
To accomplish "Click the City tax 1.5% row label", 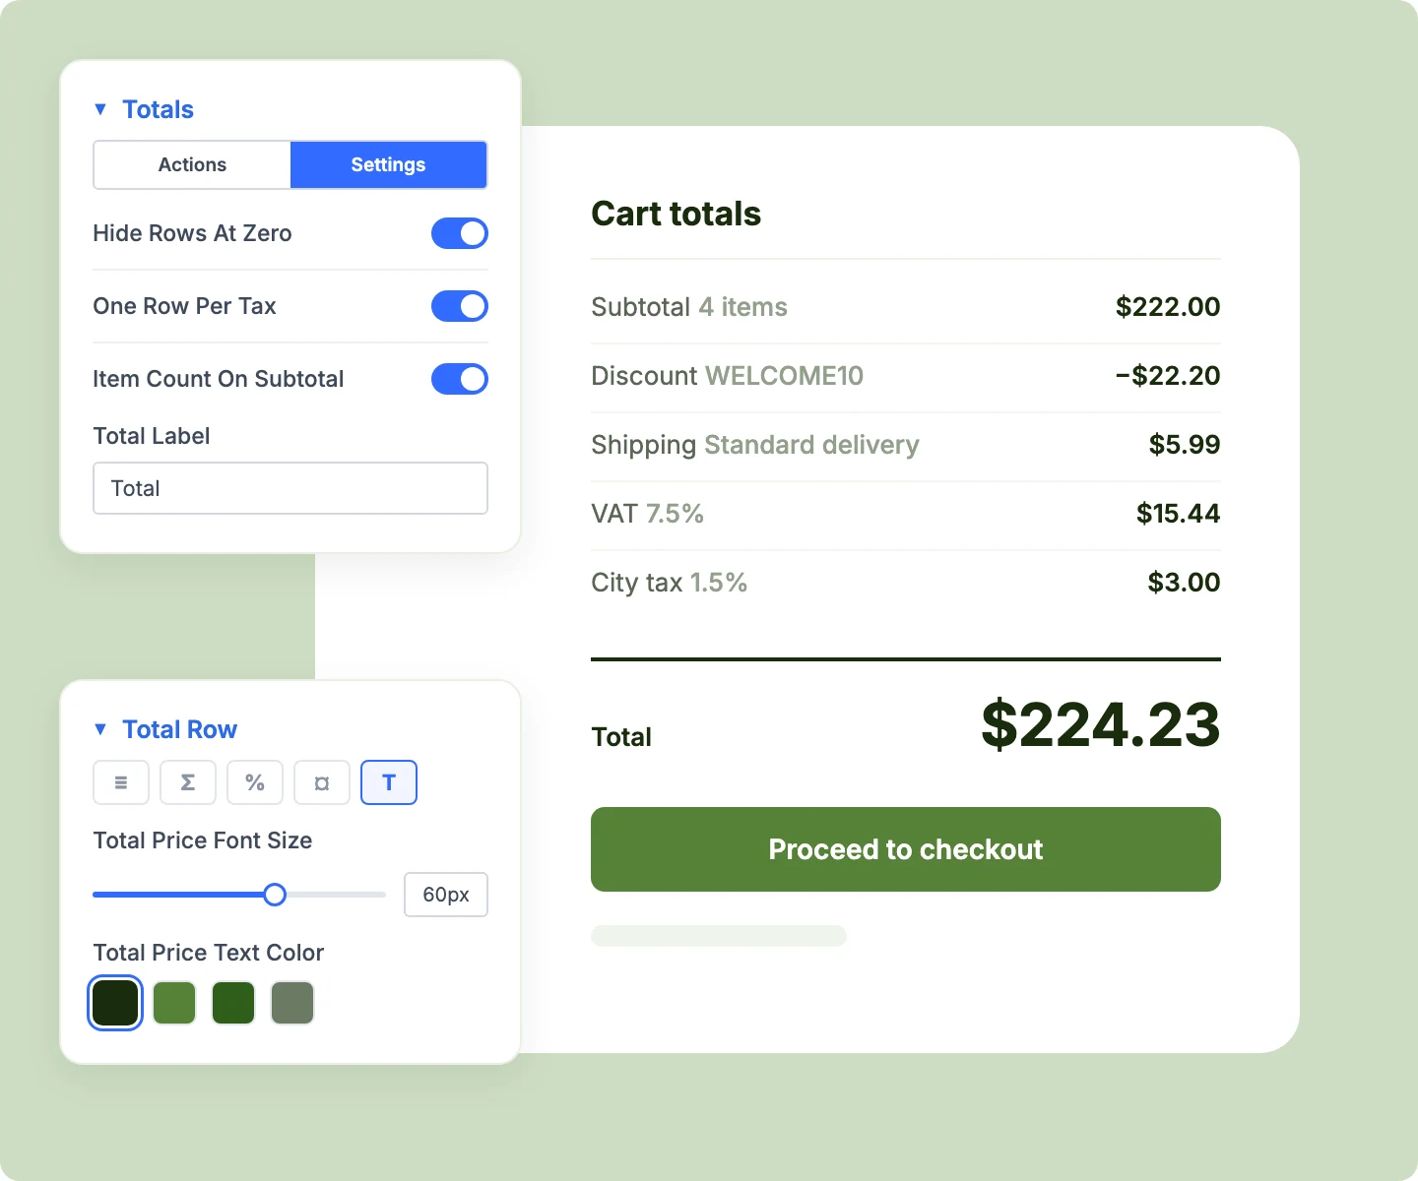I will 670,583.
